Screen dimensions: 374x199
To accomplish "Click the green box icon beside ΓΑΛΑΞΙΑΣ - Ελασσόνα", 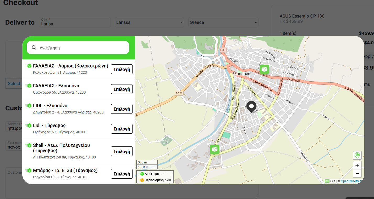I will click(x=28, y=86).
